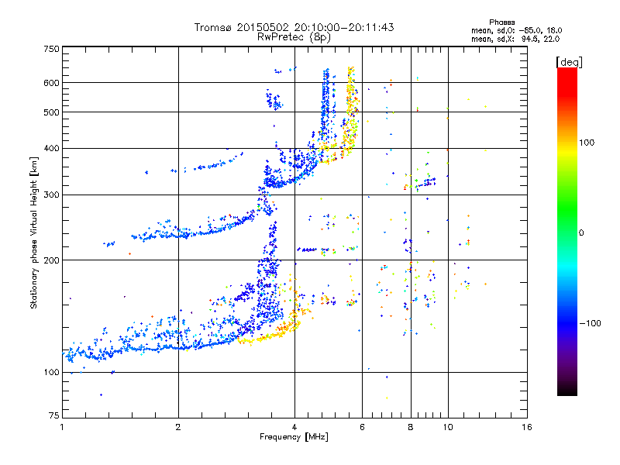Click the colorbar tick label '100'
This screenshot has height=465, width=620.
pyautogui.click(x=587, y=143)
